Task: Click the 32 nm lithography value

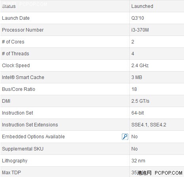Action: [138, 161]
